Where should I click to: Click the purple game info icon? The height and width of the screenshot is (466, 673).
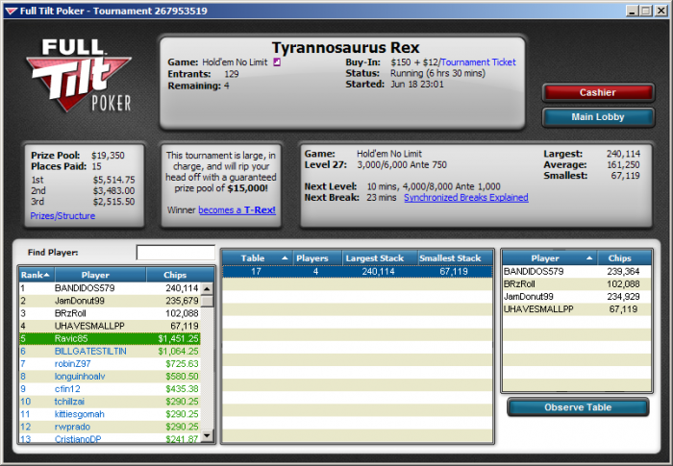(x=277, y=62)
